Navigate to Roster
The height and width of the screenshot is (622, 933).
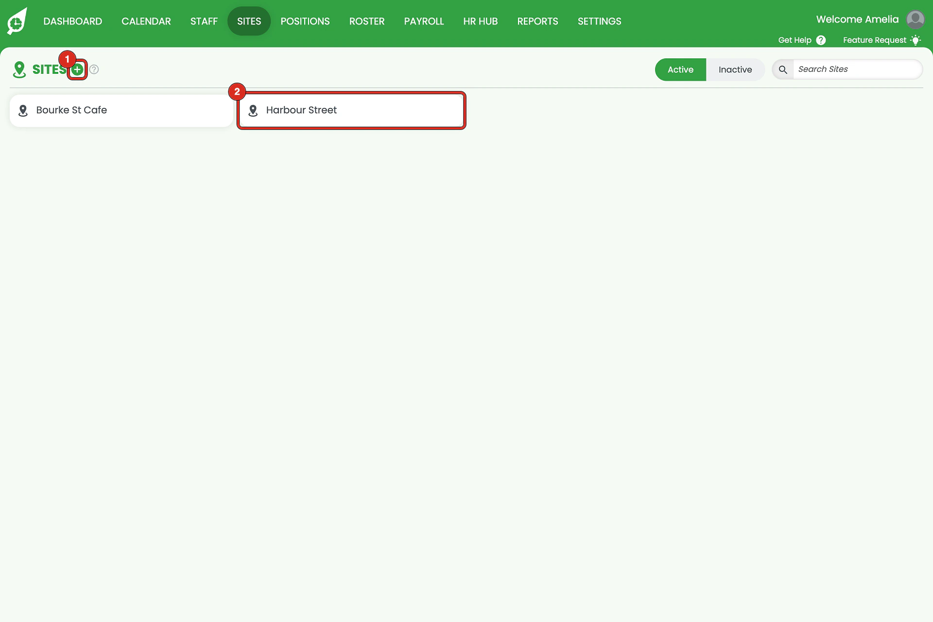(367, 21)
